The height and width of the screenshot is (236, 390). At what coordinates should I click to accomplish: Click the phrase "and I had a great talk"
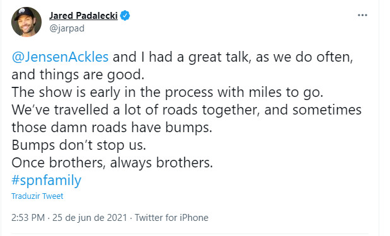click(181, 57)
